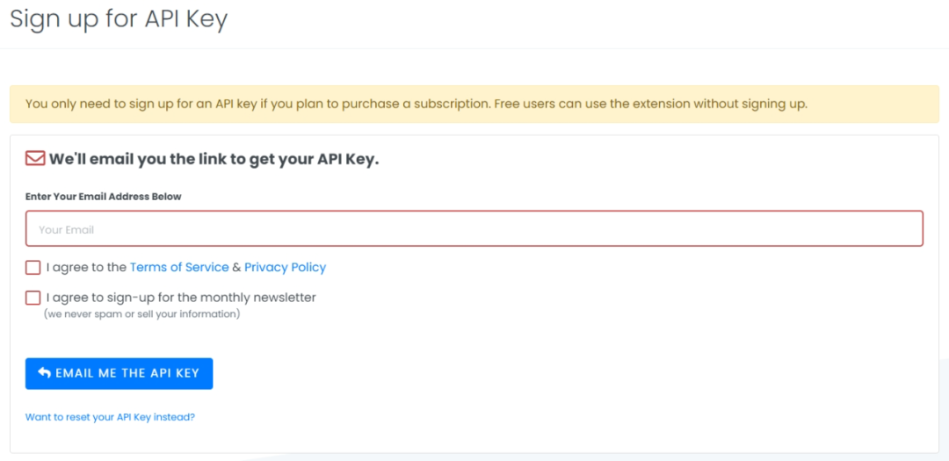Click 'Free users can use the extension' banner text
Viewport: 949px width, 461px height.
[x=650, y=104]
